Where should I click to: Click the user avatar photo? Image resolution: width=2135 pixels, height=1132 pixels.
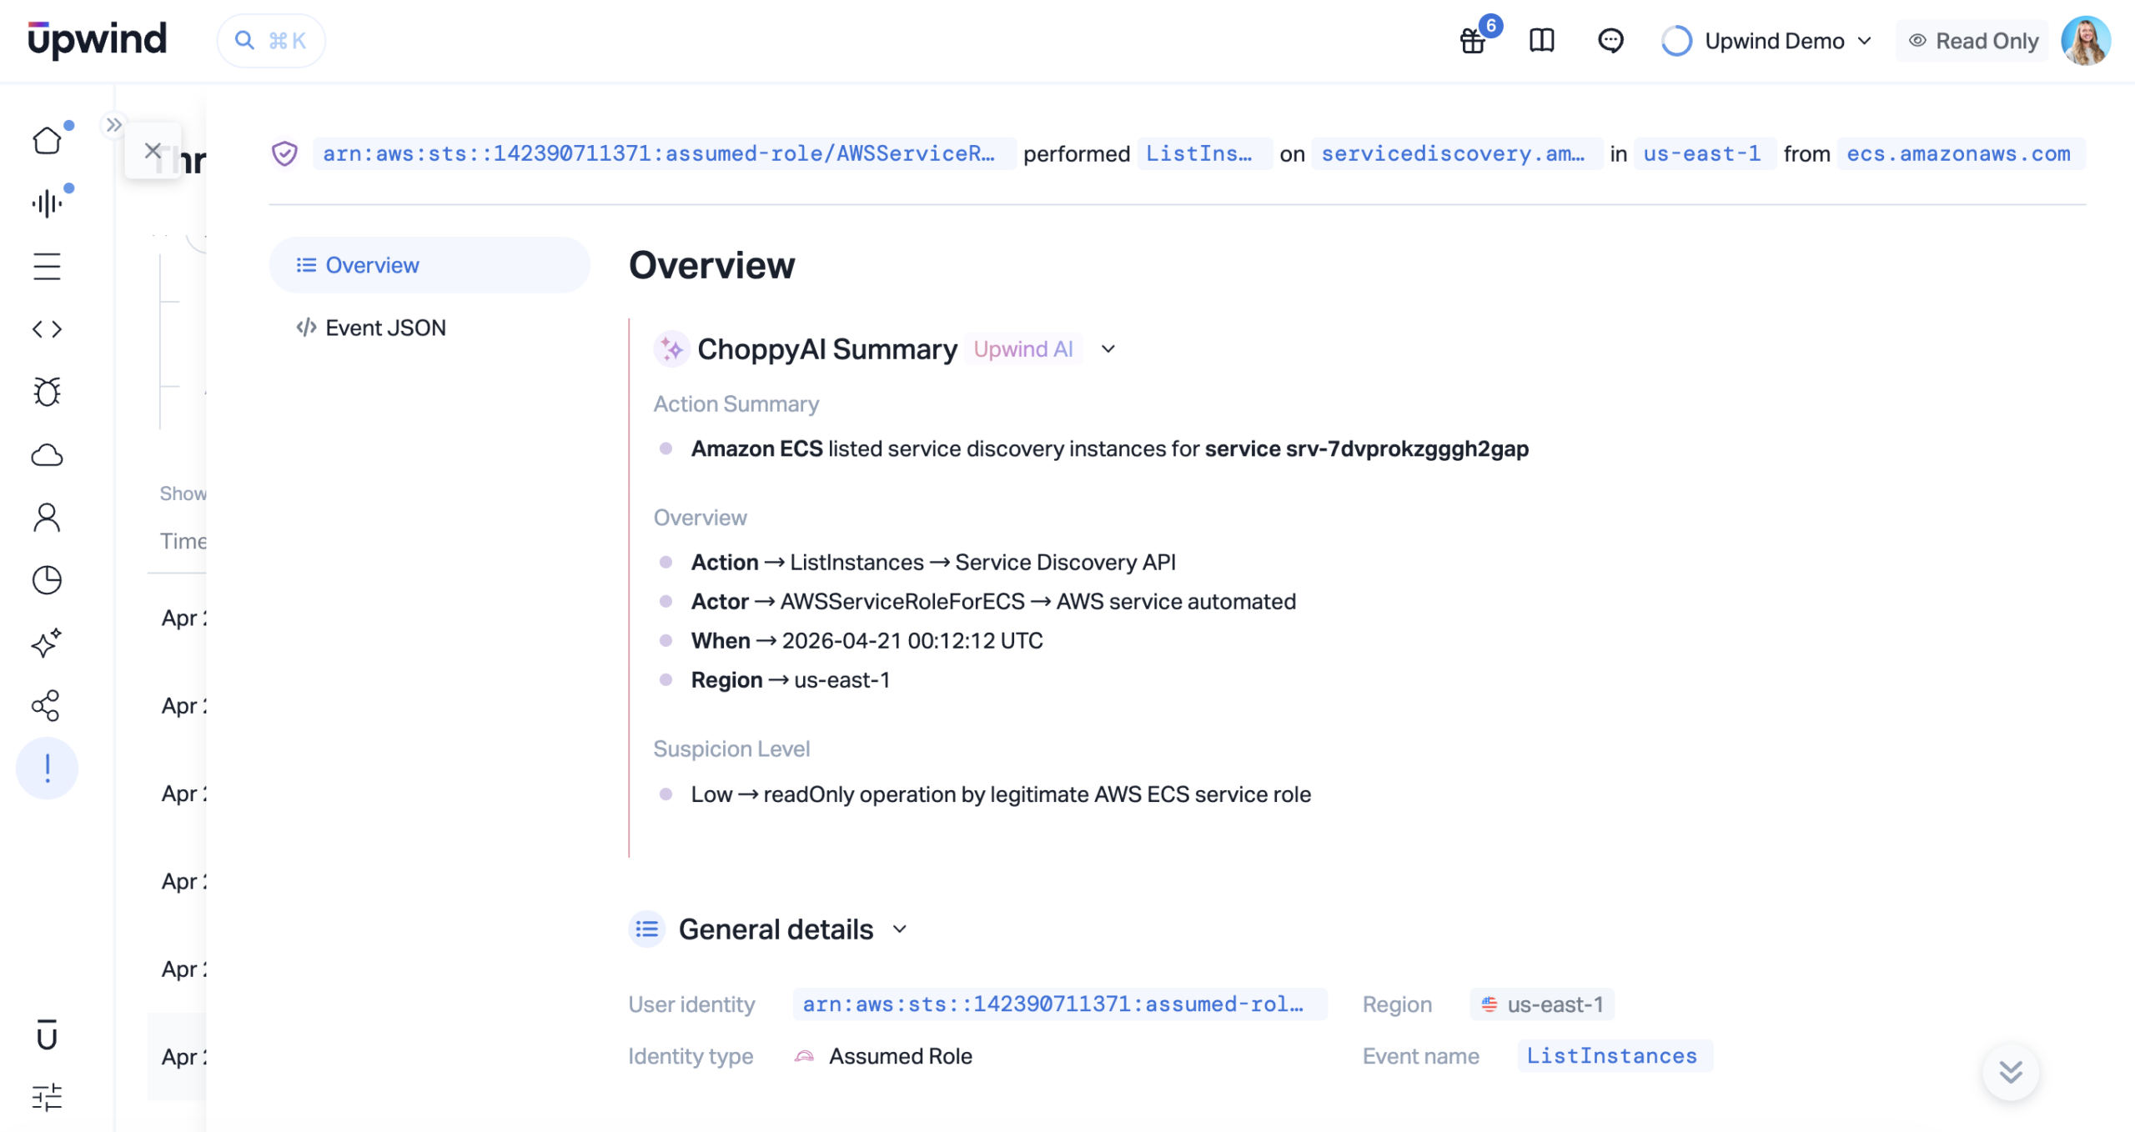tap(2085, 40)
